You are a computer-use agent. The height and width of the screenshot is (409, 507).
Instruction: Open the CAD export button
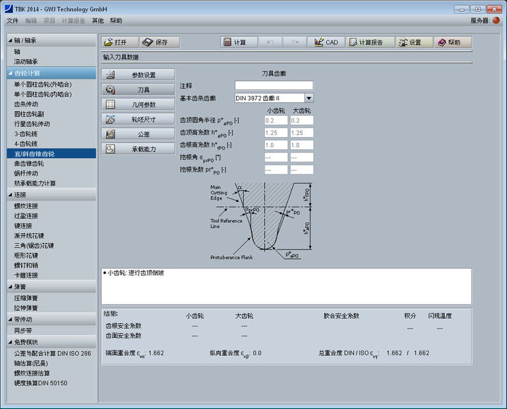tap(325, 42)
